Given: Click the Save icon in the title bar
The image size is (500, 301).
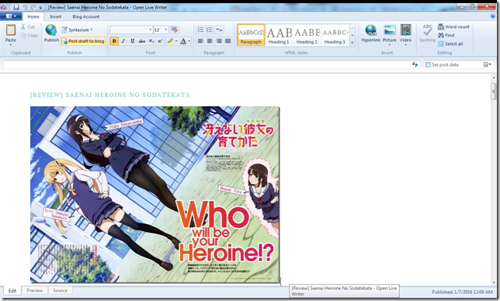Looking at the screenshot, I should (x=16, y=7).
